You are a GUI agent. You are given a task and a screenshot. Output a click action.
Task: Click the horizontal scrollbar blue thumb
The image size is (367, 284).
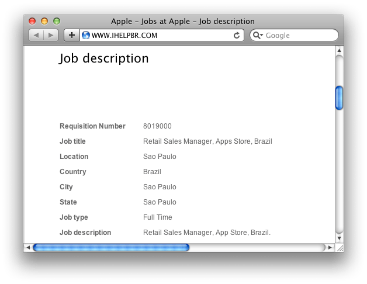pos(111,247)
